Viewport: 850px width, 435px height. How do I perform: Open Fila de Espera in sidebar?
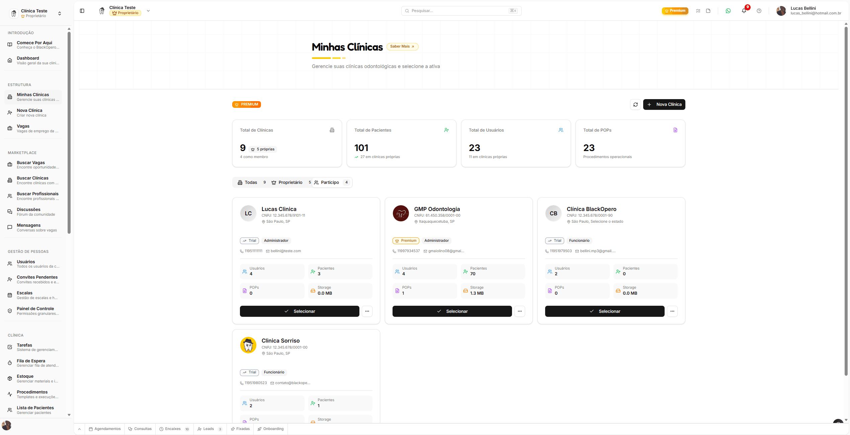click(33, 363)
